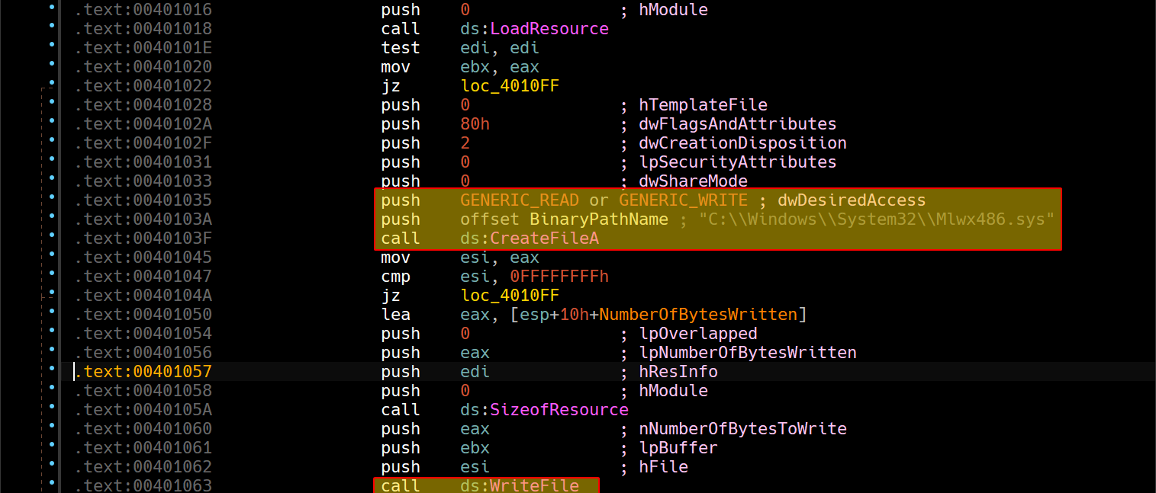The width and height of the screenshot is (1156, 493).
Task: Click loc_4010FF after the cmp esi line
Action: [x=509, y=296]
